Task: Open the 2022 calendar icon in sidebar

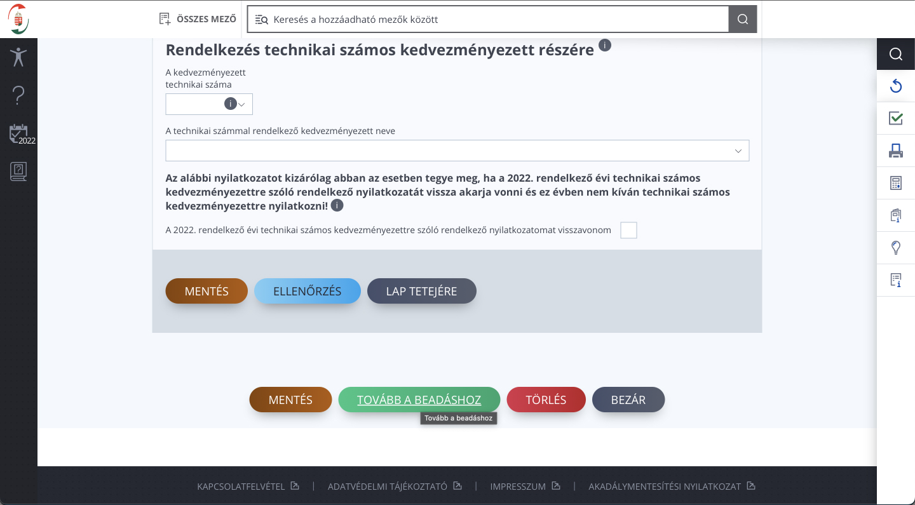Action: point(19,134)
